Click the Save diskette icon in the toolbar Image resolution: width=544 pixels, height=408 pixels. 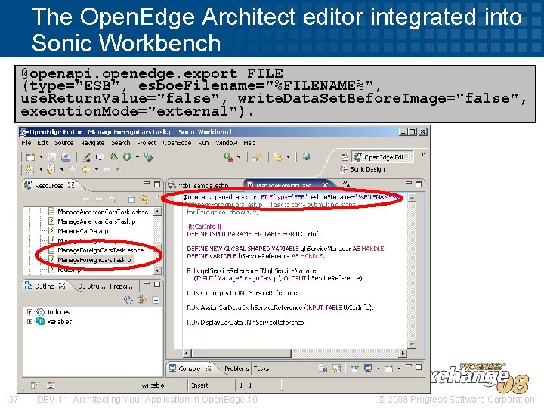click(x=51, y=157)
